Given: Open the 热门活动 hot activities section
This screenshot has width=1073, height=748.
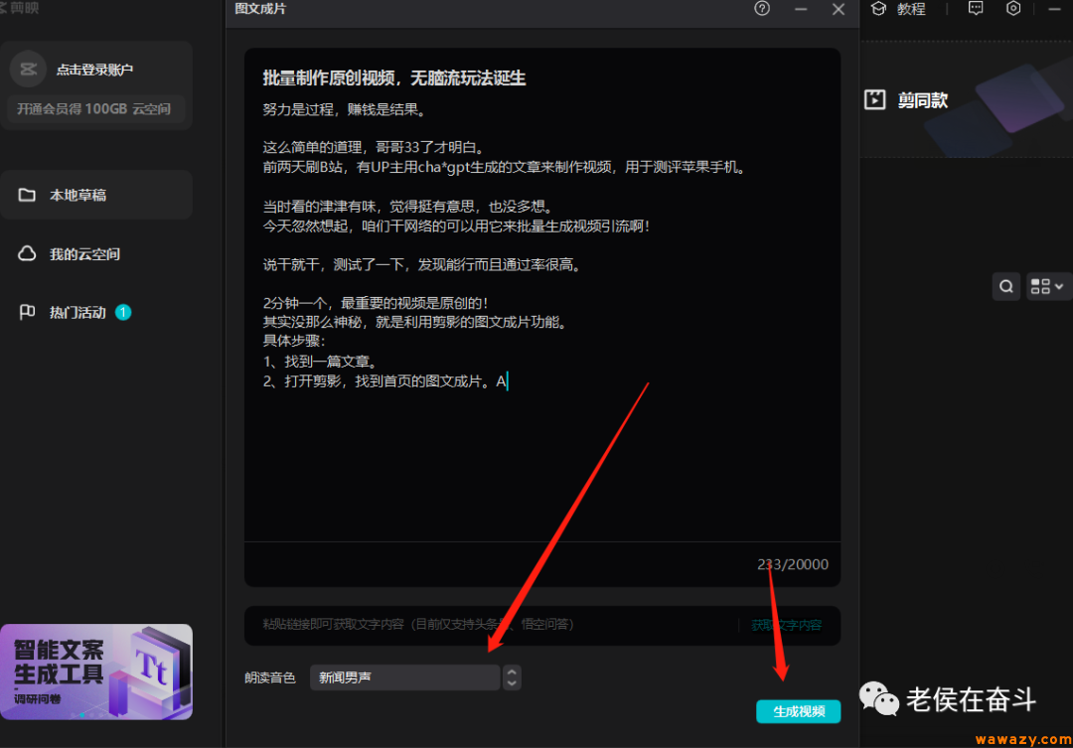Looking at the screenshot, I should click(x=77, y=312).
